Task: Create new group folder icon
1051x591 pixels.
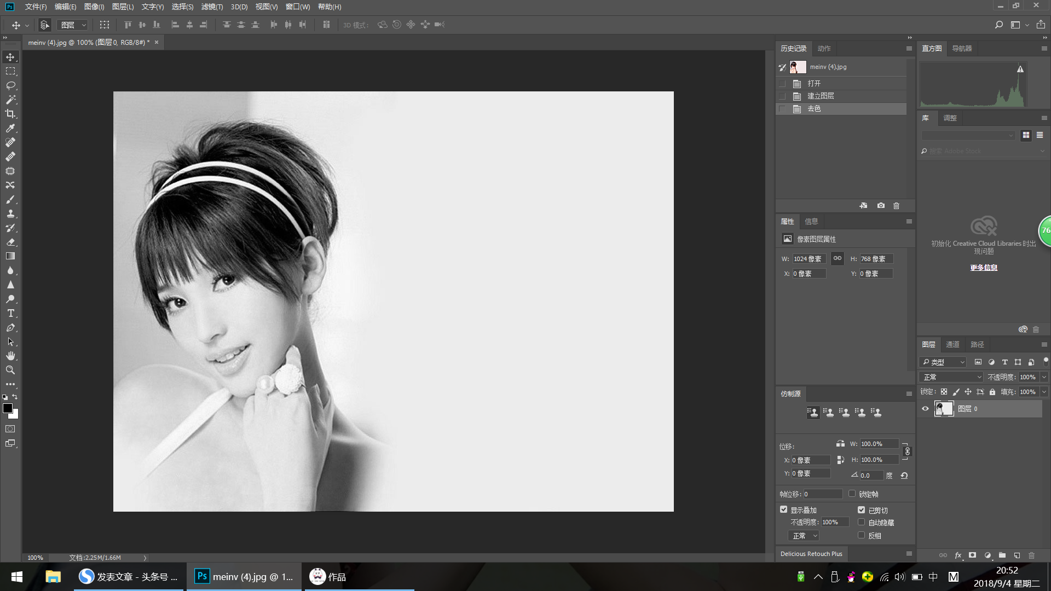Action: 1002,555
